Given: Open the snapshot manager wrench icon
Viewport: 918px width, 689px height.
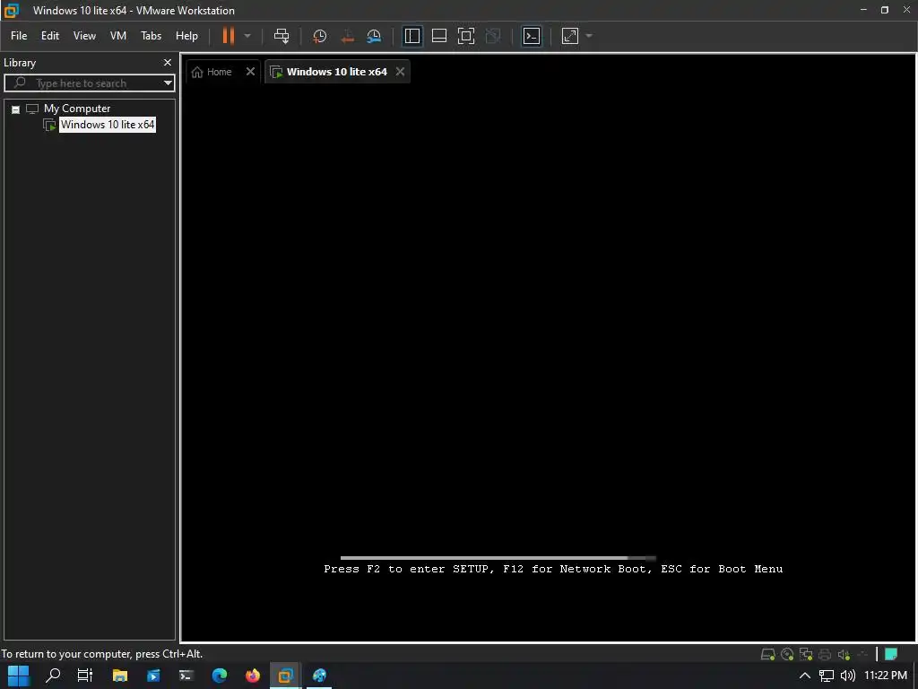Looking at the screenshot, I should point(374,36).
